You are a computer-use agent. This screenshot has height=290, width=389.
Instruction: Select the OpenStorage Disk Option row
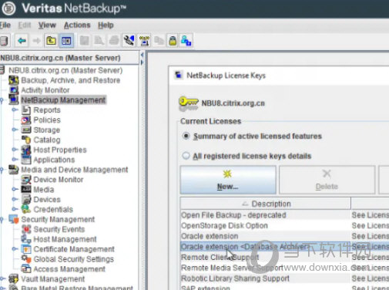[266, 226]
